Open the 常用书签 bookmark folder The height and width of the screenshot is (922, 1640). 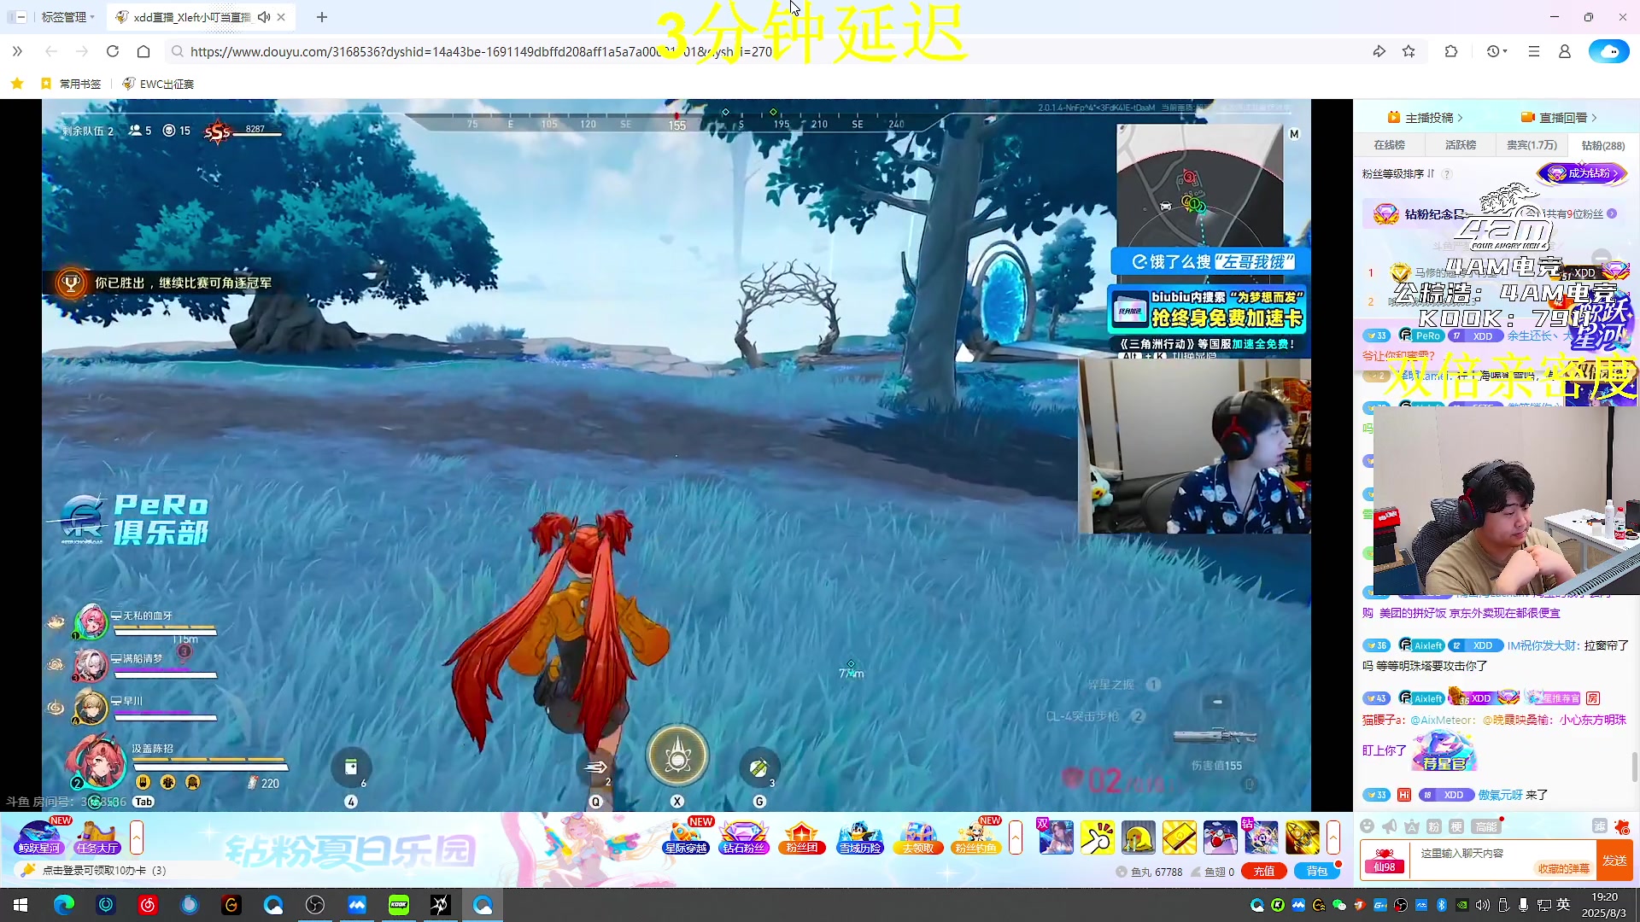(72, 84)
